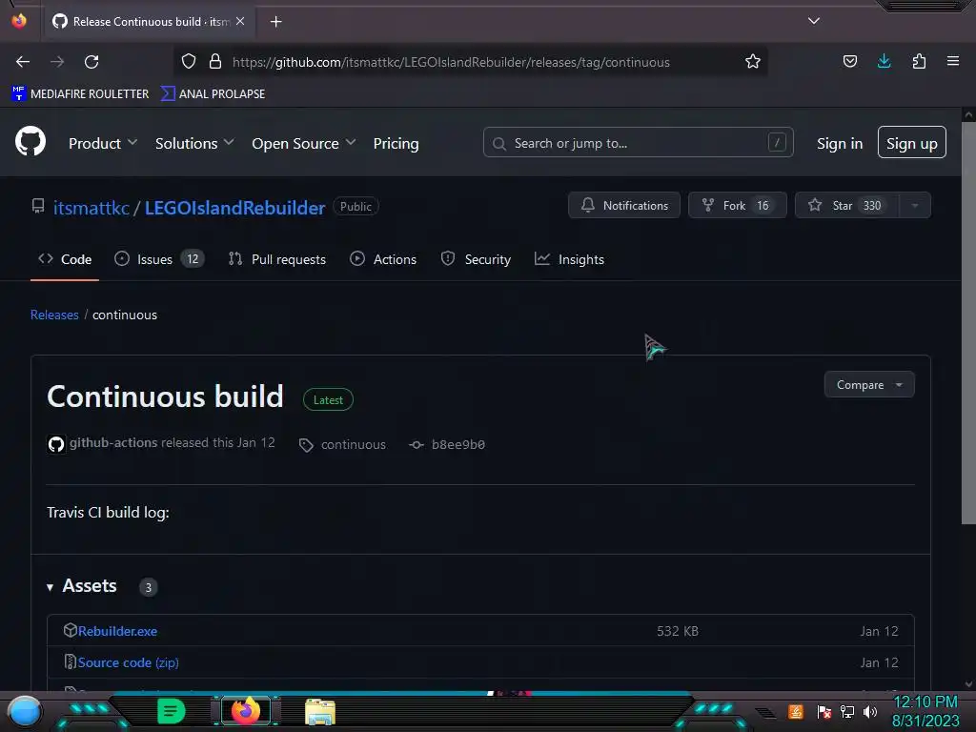Open LEGOIslandRebuilder repository link
Viewport: 976px width, 732px height.
point(234,207)
